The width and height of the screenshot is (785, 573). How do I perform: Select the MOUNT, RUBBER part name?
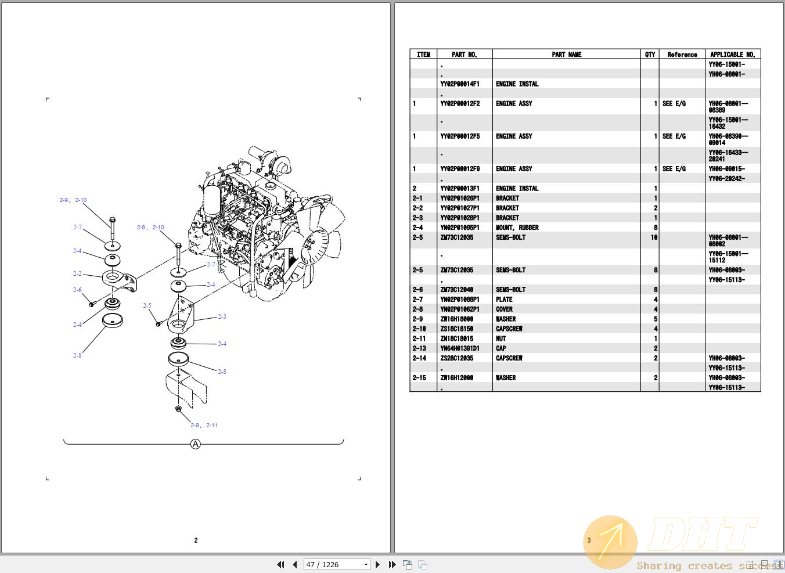point(517,228)
